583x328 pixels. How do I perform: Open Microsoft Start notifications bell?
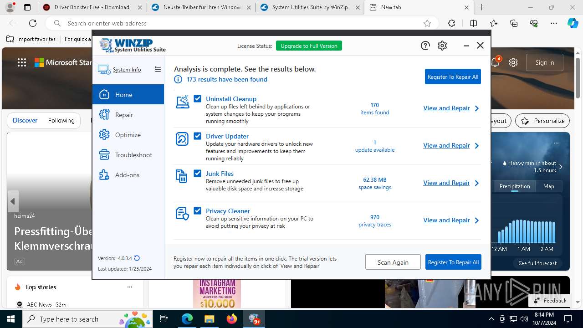pyautogui.click(x=495, y=62)
